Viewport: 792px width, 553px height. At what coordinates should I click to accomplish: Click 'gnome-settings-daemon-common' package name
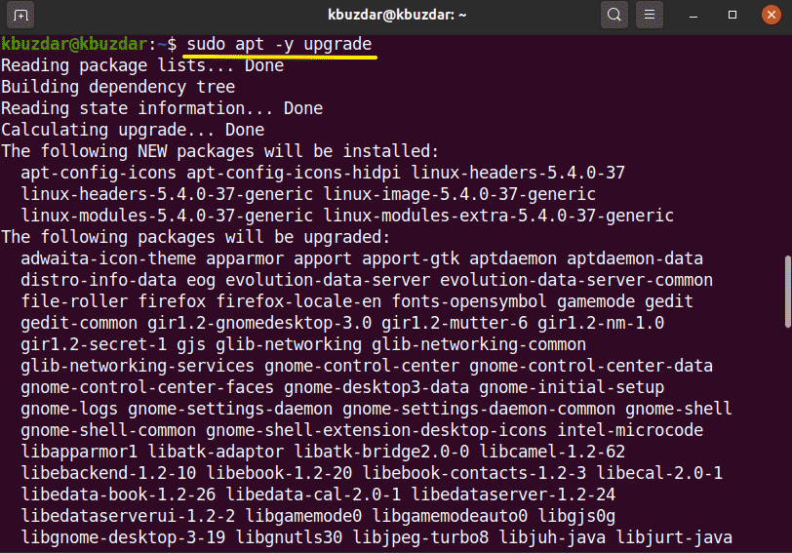coord(479,409)
